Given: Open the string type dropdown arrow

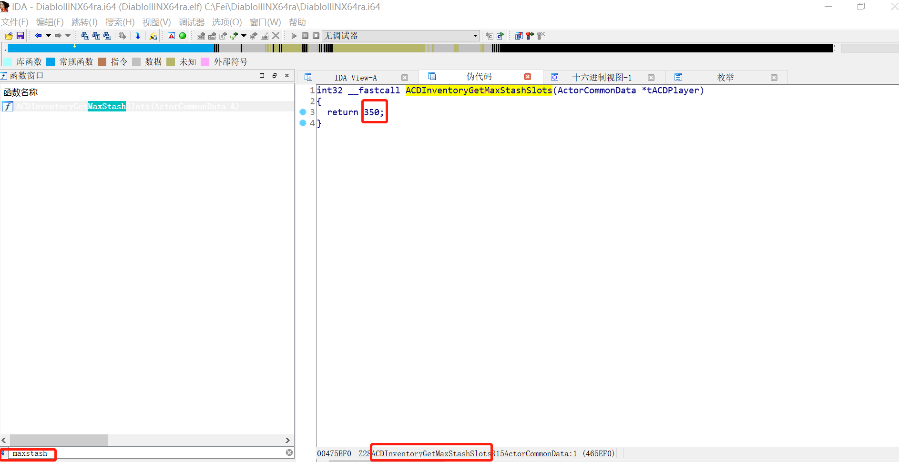Looking at the screenshot, I should click(x=244, y=36).
